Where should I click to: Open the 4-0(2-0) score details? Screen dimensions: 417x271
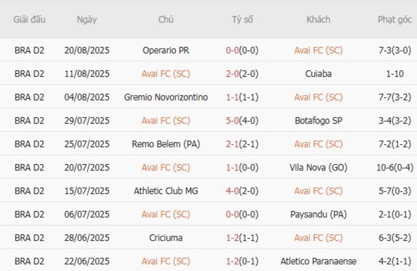pyautogui.click(x=243, y=191)
